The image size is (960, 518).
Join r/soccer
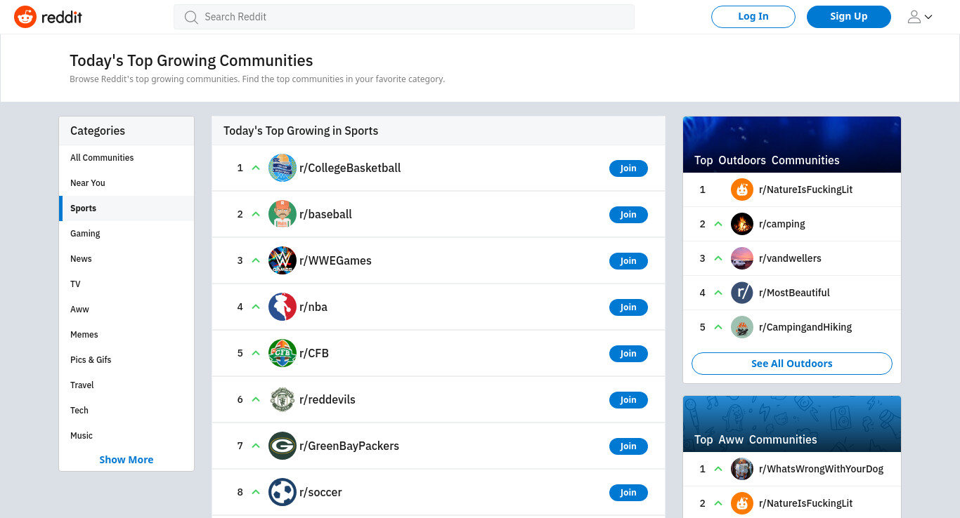pyautogui.click(x=628, y=493)
